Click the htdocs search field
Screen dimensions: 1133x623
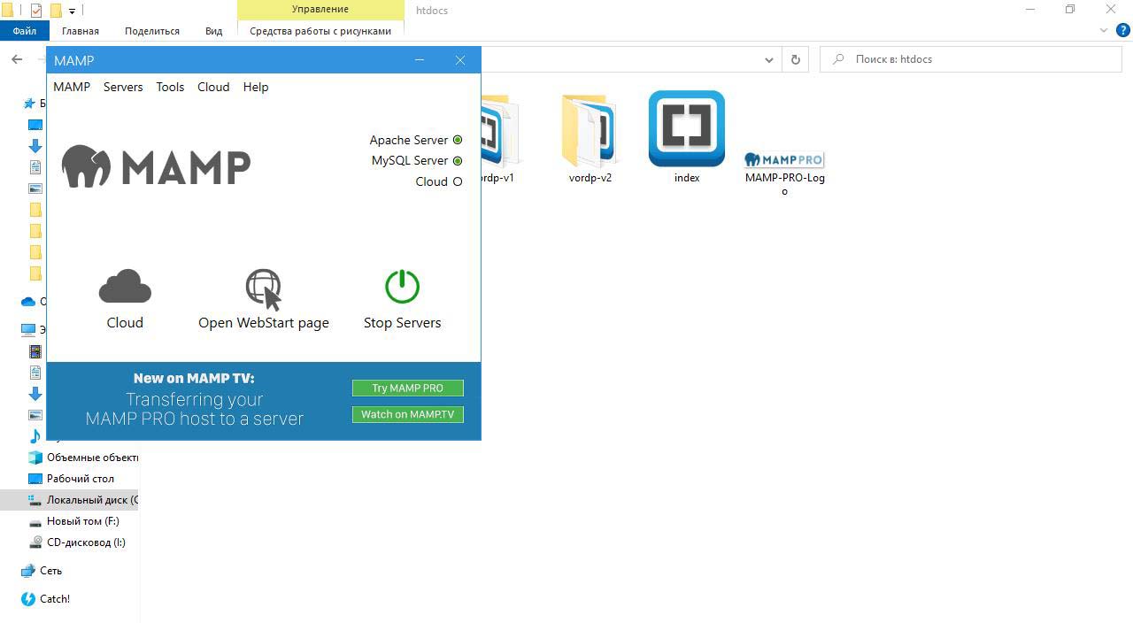(x=974, y=59)
